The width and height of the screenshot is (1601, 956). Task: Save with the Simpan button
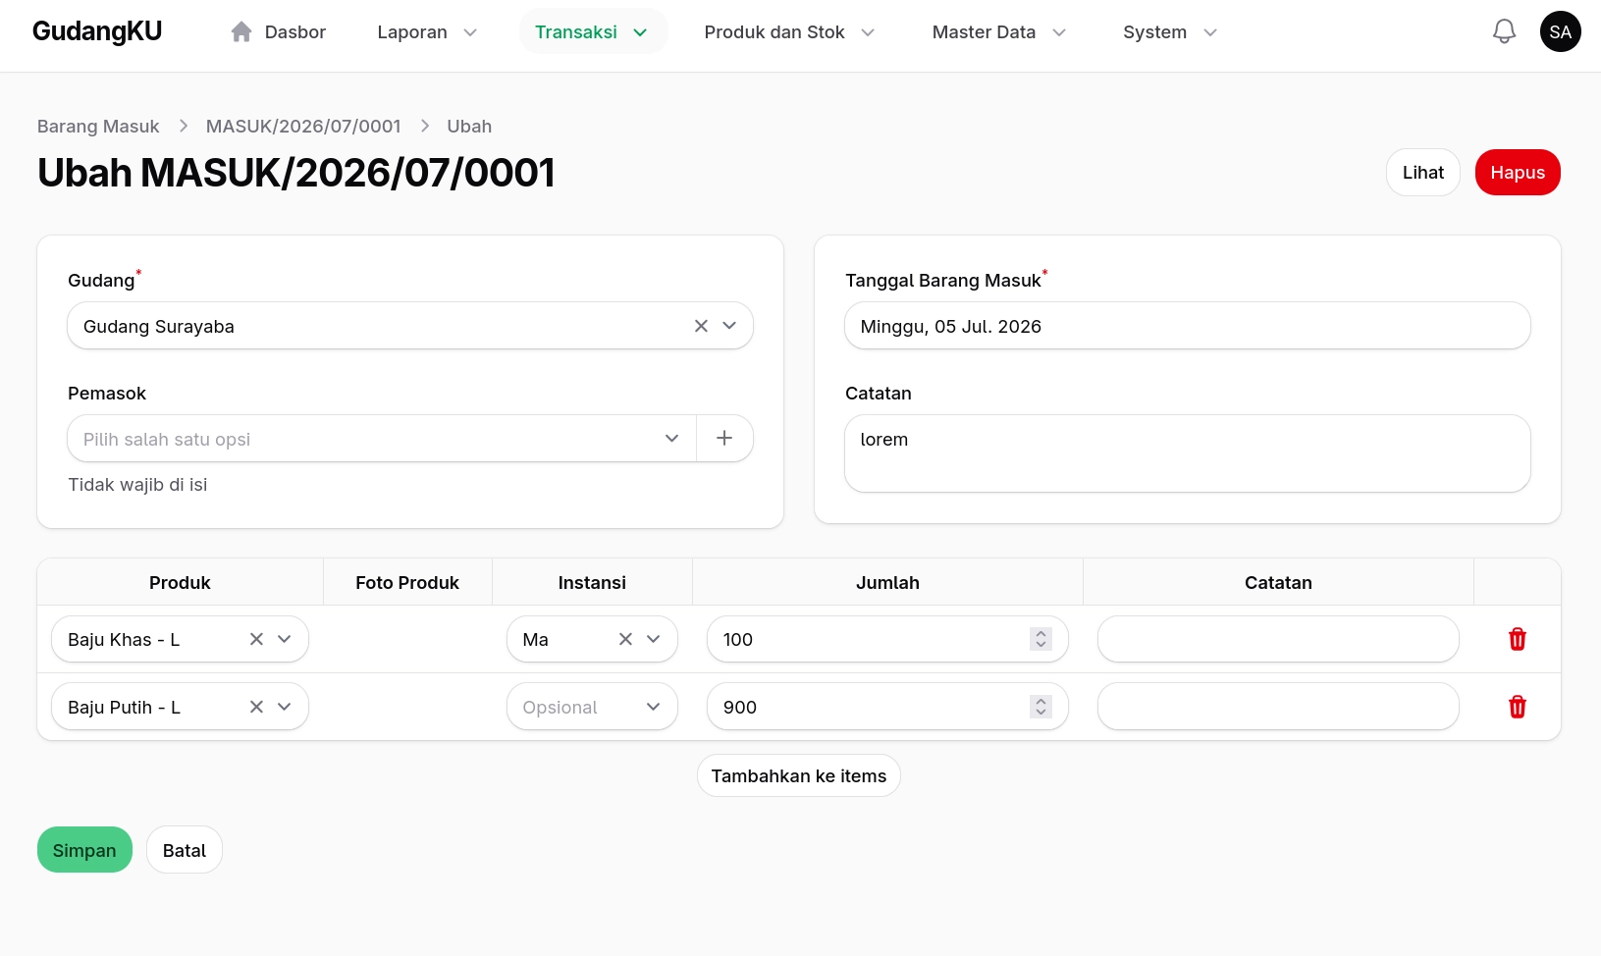pos(84,850)
